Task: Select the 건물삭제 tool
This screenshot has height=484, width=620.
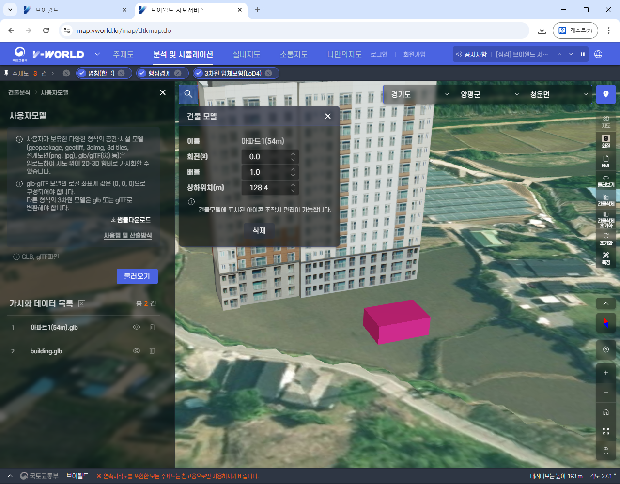Action: (605, 199)
